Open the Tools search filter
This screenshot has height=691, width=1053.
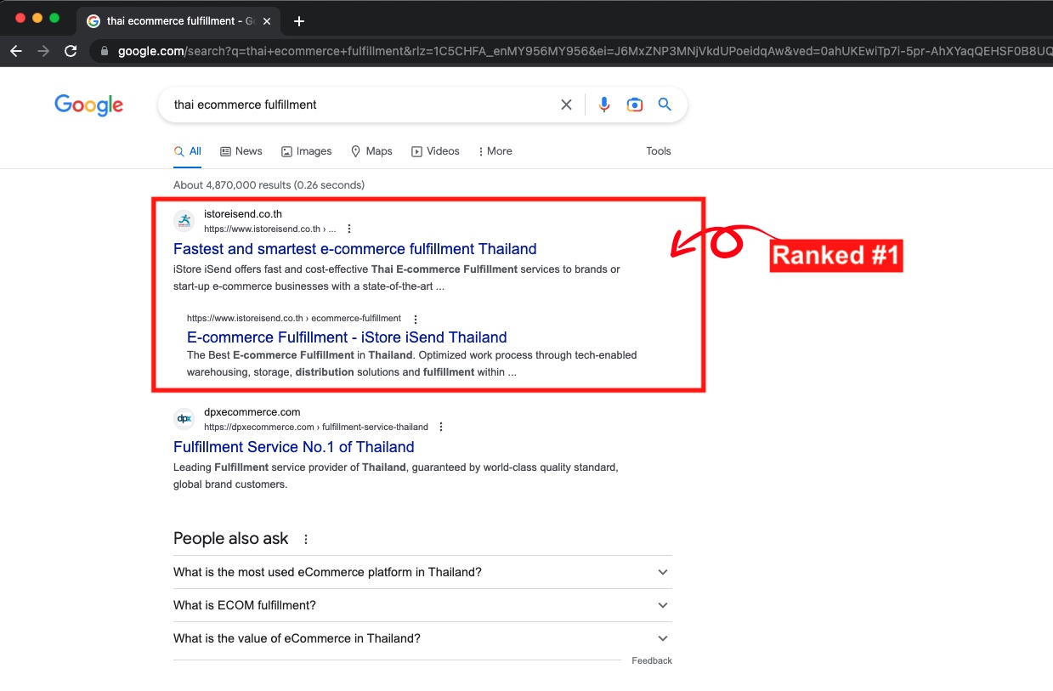[659, 151]
